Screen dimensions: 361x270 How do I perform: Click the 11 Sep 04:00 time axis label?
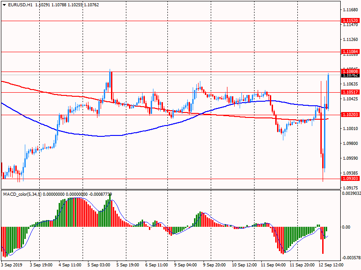click(x=273, y=265)
